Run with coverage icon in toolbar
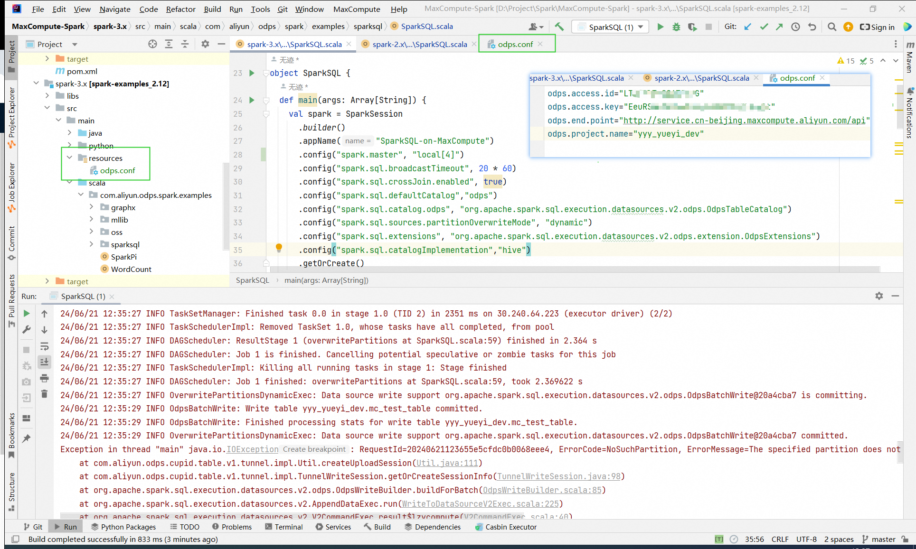Viewport: 916px width, 549px height. (x=692, y=27)
